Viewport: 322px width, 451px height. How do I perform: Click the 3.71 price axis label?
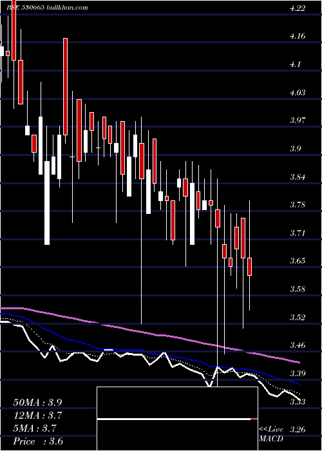click(x=297, y=233)
